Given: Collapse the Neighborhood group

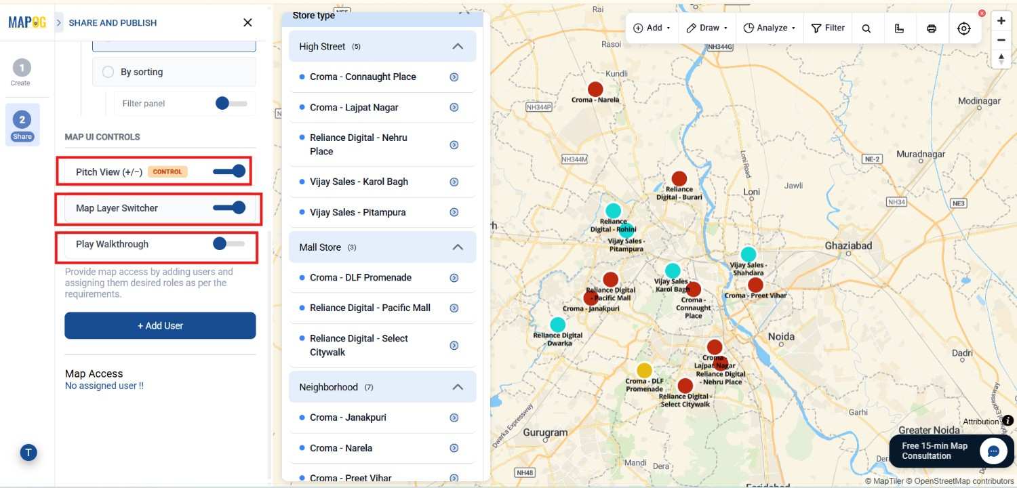Looking at the screenshot, I should click(458, 387).
